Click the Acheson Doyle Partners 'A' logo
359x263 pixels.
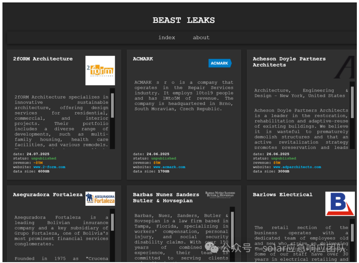point(345,67)
